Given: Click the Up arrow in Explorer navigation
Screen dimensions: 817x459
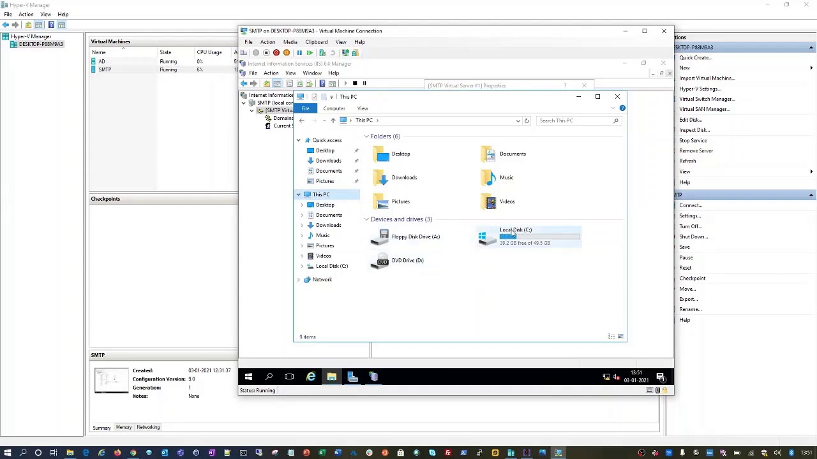Looking at the screenshot, I should tap(333, 120).
